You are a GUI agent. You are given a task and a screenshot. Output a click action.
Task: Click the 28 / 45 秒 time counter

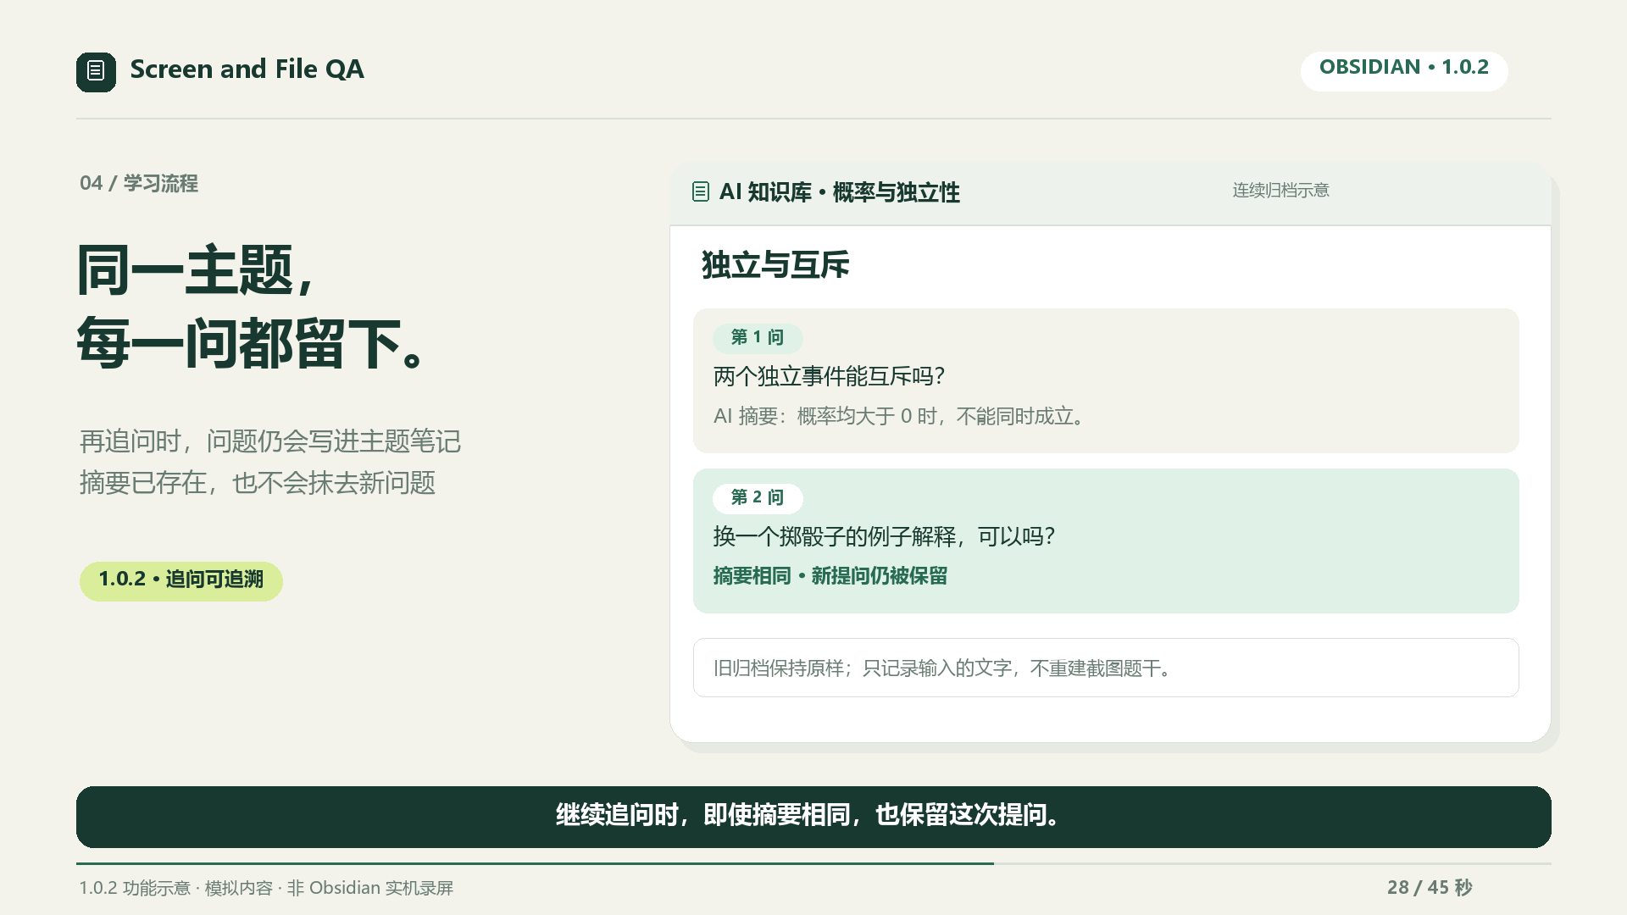pyautogui.click(x=1430, y=888)
